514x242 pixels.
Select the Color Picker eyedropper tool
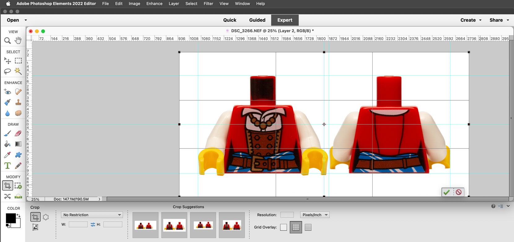(x=7, y=155)
